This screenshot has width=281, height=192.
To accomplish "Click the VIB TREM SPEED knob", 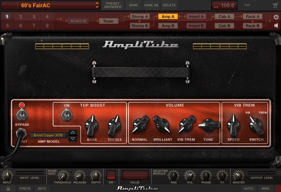I will coord(233,126).
